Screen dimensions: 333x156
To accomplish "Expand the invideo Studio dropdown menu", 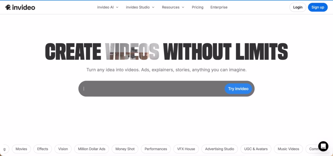I will (x=140, y=7).
